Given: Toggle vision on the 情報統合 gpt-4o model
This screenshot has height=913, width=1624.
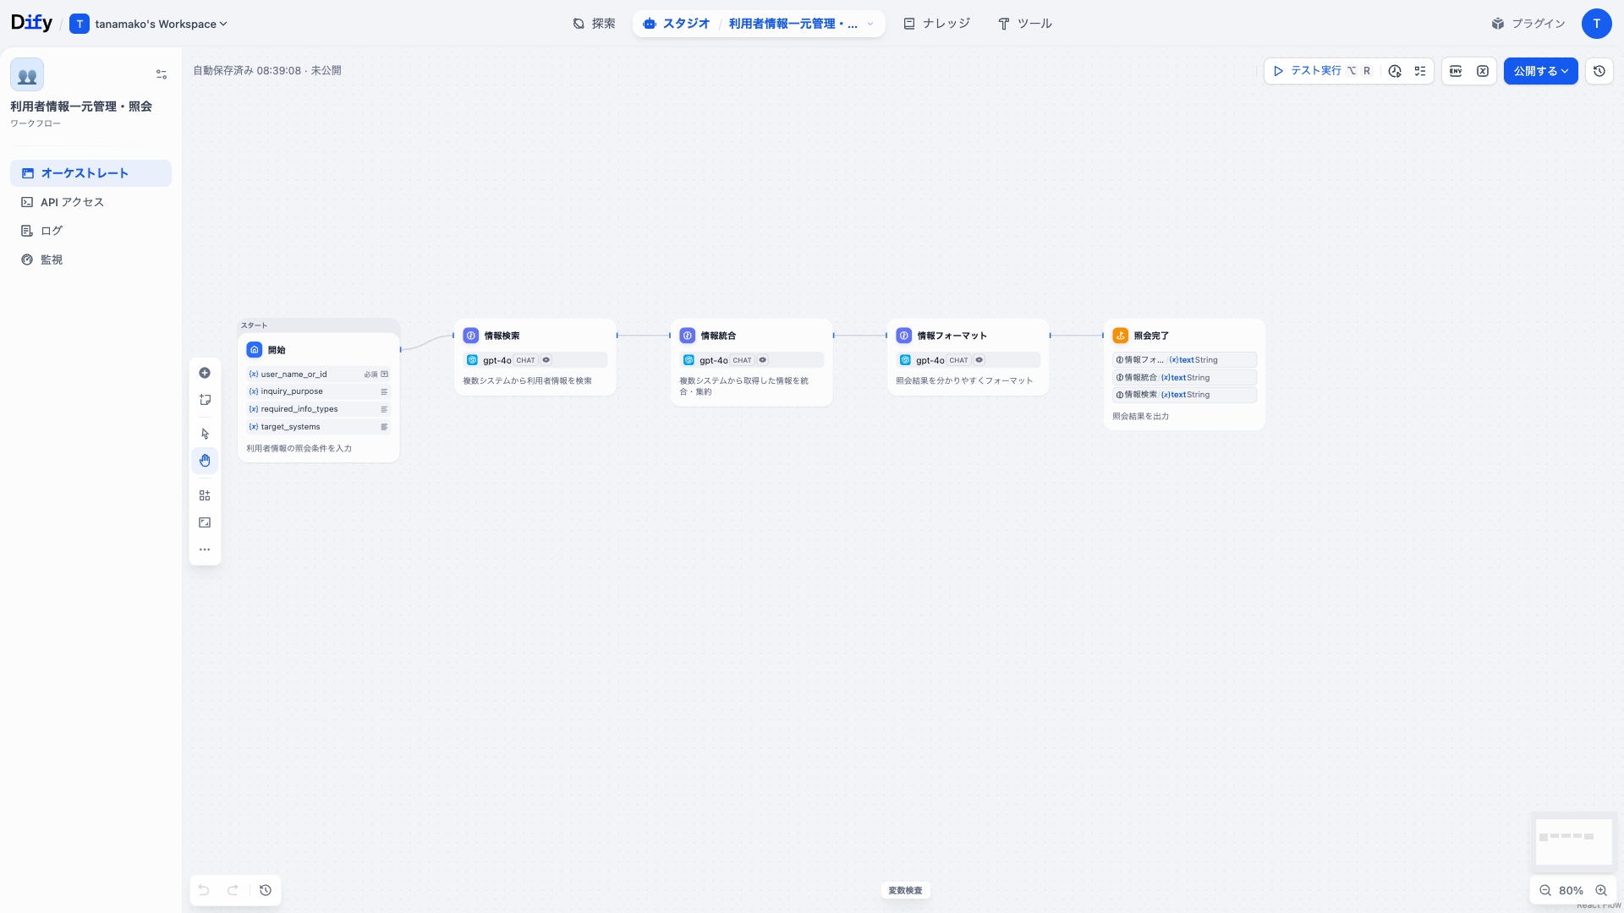Looking at the screenshot, I should (x=762, y=360).
